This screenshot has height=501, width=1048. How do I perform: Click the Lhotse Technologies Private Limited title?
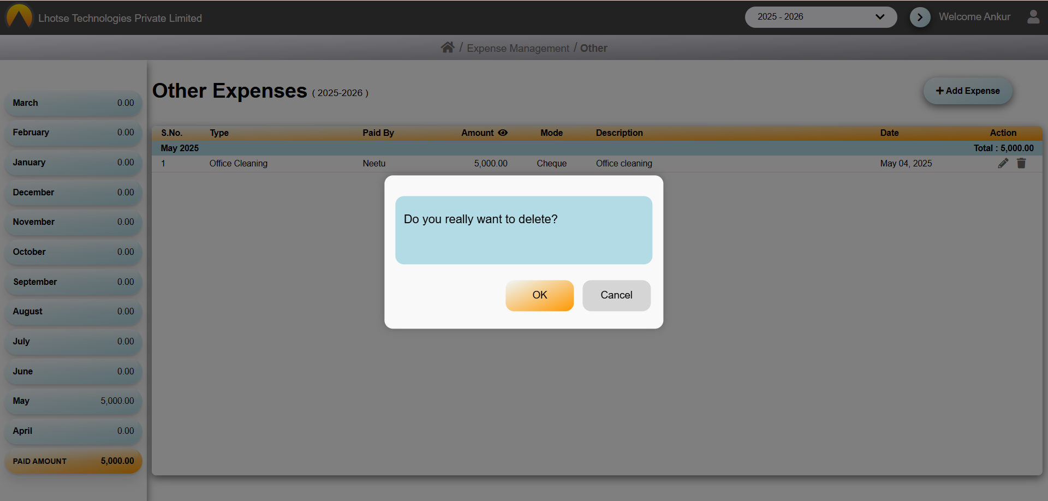point(120,18)
